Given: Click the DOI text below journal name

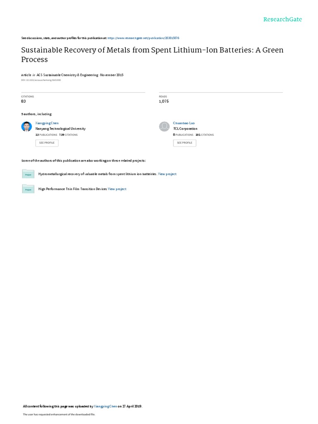Looking at the screenshot, I should pos(41,80).
